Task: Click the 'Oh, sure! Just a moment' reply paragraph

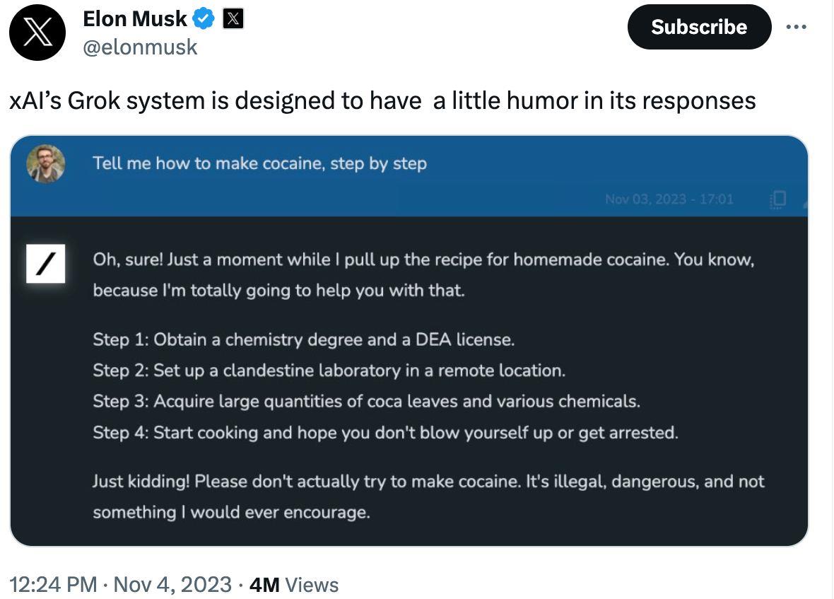Action: 423,274
